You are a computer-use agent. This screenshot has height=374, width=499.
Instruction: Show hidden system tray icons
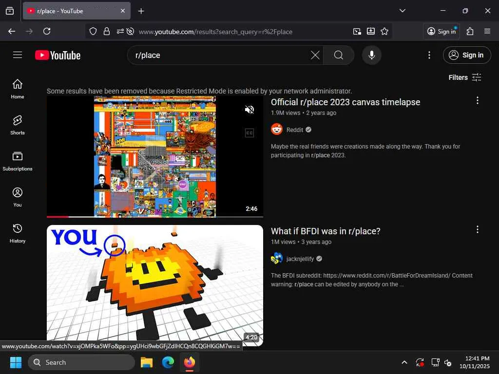(x=404, y=362)
